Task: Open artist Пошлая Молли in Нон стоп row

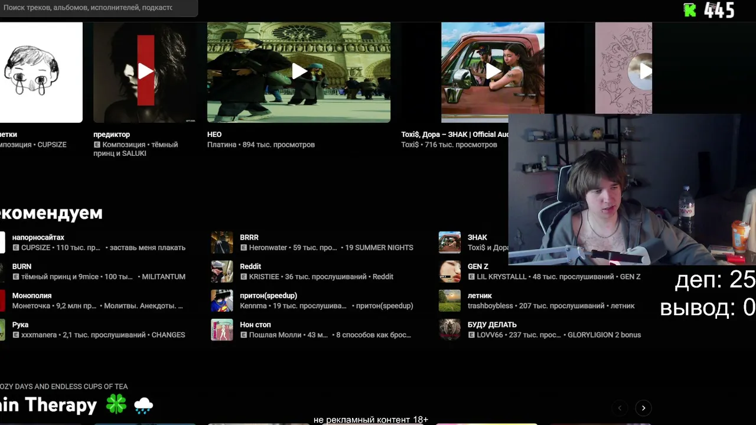Action: point(276,335)
